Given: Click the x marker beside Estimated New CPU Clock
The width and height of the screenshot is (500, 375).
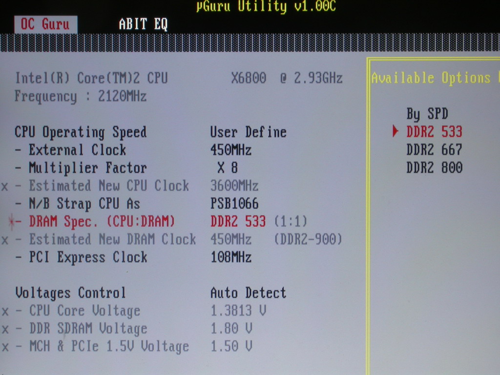Looking at the screenshot, I should [x=5, y=186].
